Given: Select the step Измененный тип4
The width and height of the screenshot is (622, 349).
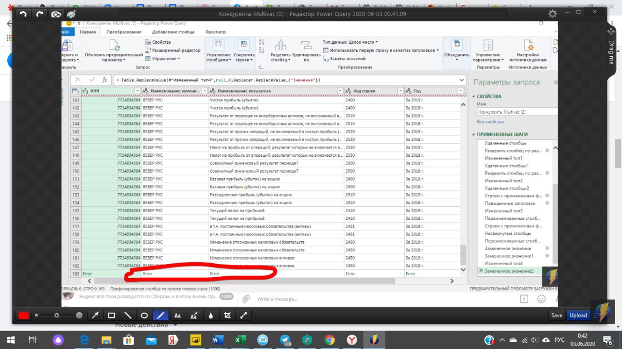Looking at the screenshot, I should (503, 263).
